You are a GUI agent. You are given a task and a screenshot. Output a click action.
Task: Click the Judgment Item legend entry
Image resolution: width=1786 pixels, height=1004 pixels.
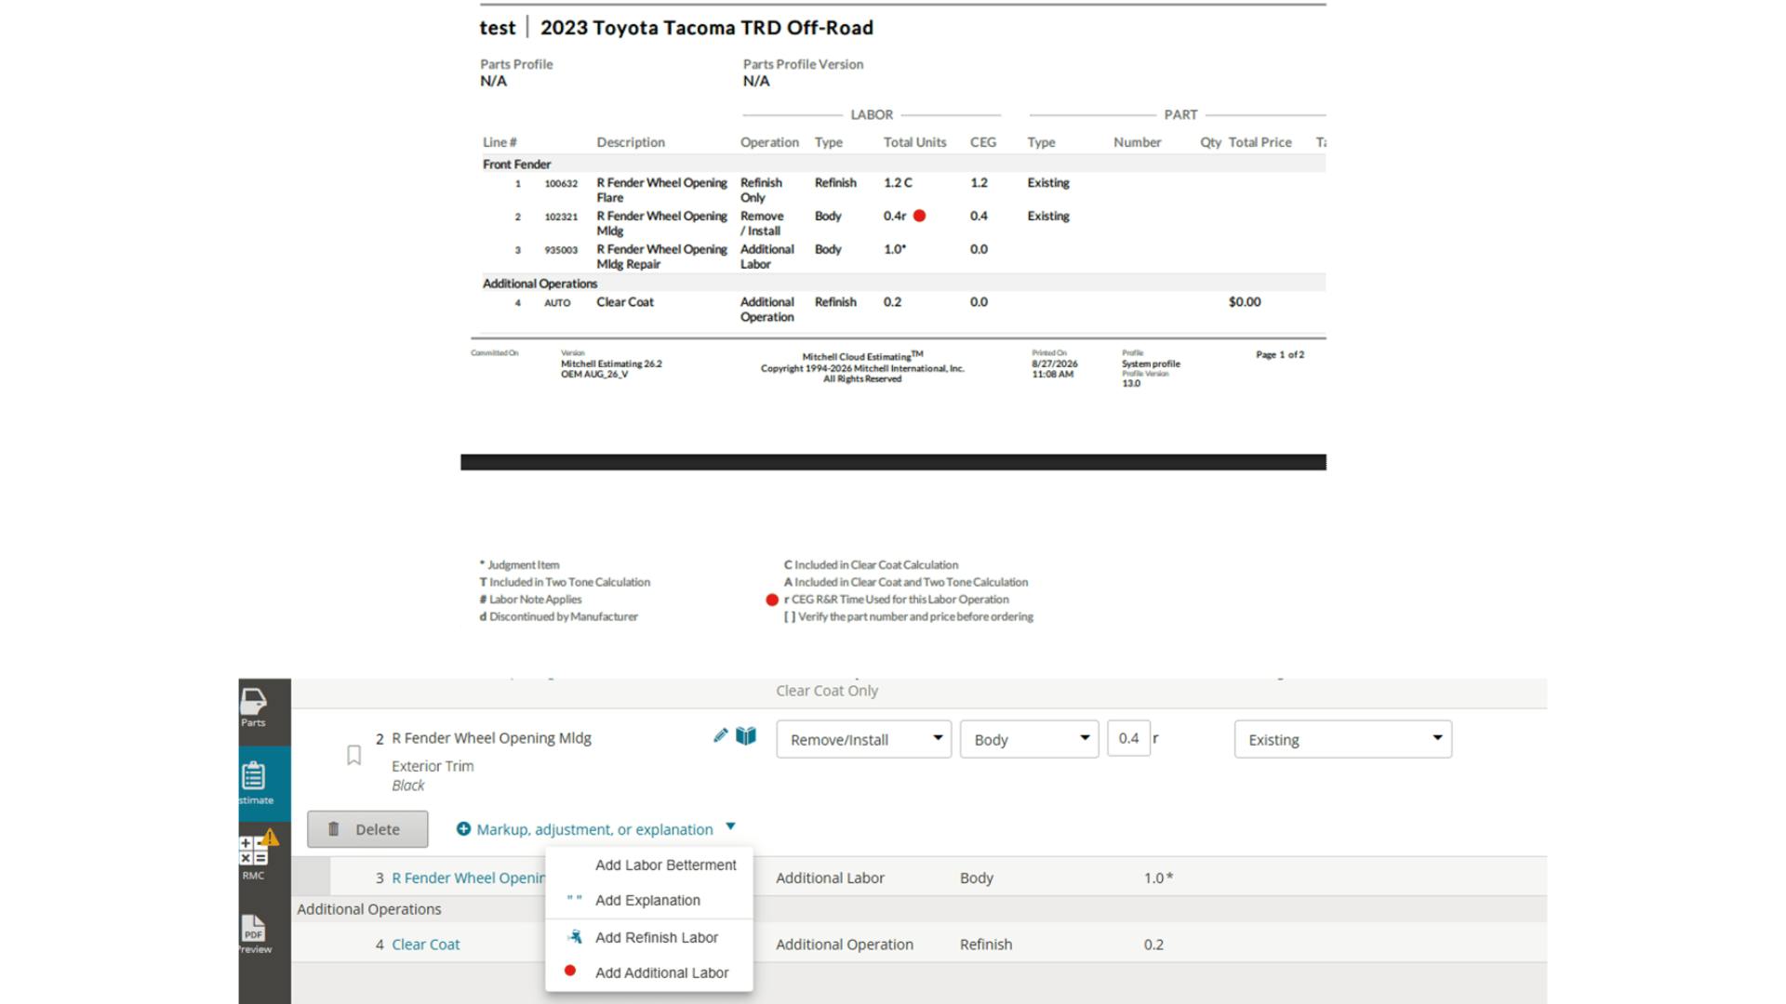coord(519,565)
